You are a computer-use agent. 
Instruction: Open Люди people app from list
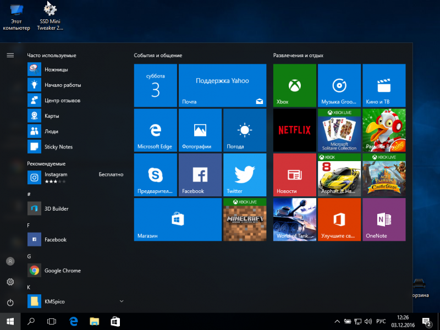[76, 131]
